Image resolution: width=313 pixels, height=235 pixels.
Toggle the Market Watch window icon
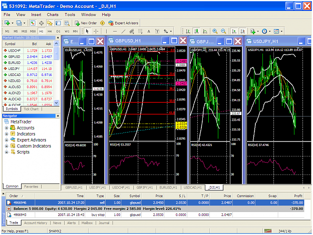coord(33,23)
